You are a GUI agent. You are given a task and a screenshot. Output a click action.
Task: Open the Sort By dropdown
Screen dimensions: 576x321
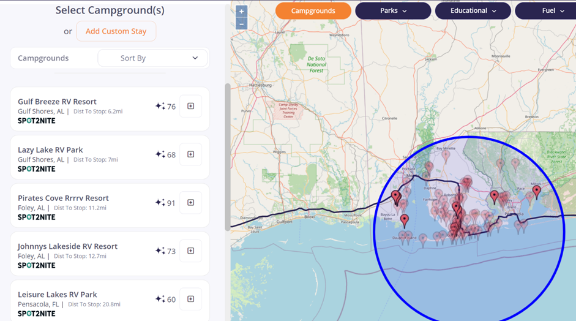point(152,58)
